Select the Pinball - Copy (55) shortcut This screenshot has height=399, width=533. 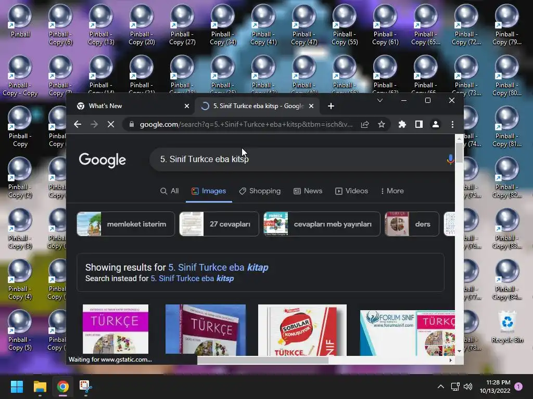click(345, 25)
